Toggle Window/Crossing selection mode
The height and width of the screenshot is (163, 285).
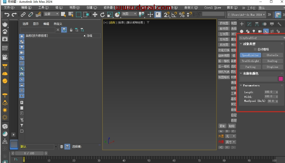86,15
